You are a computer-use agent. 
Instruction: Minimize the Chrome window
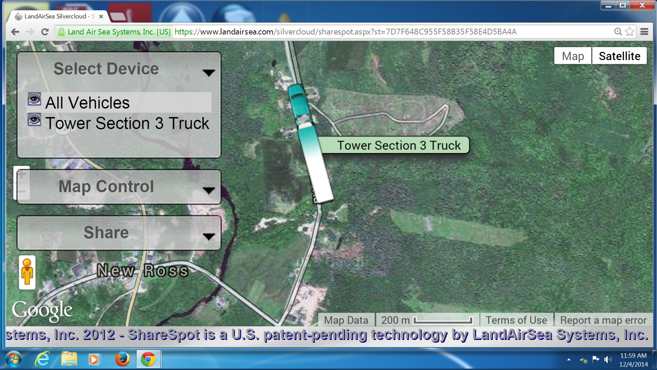coord(608,5)
